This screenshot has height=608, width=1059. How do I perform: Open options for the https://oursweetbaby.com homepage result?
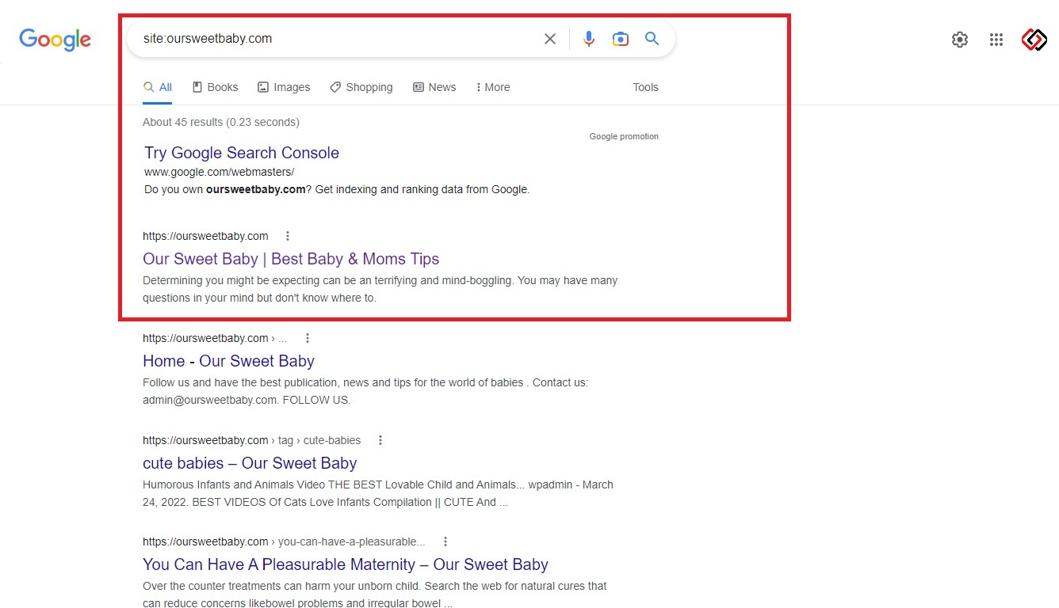pyautogui.click(x=288, y=236)
